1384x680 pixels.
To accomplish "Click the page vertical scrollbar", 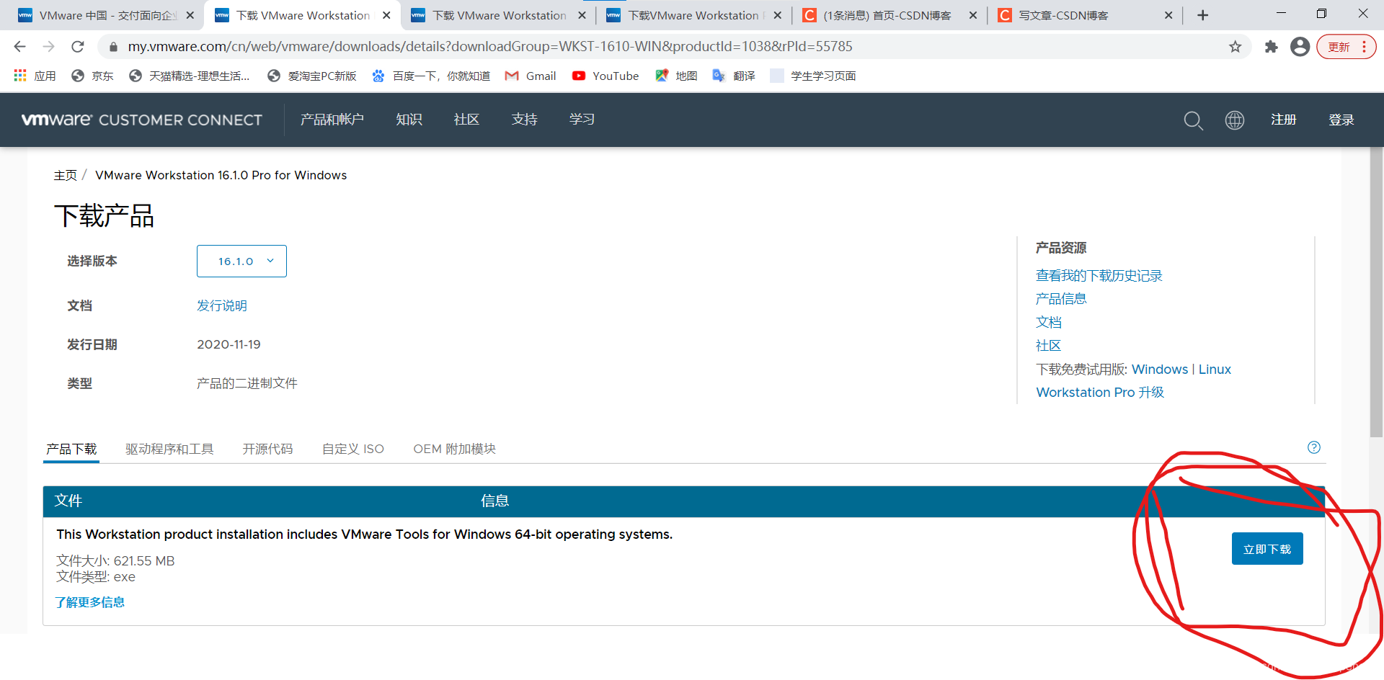I will pos(1377,292).
